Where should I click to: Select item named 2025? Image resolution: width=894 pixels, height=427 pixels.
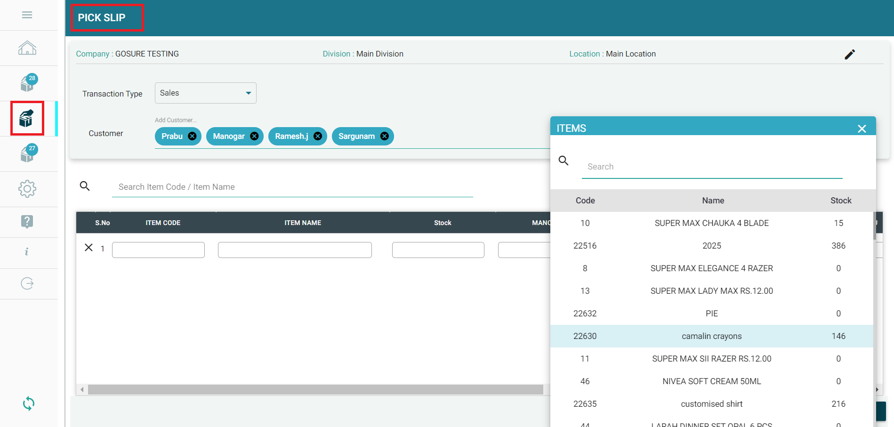tap(712, 246)
